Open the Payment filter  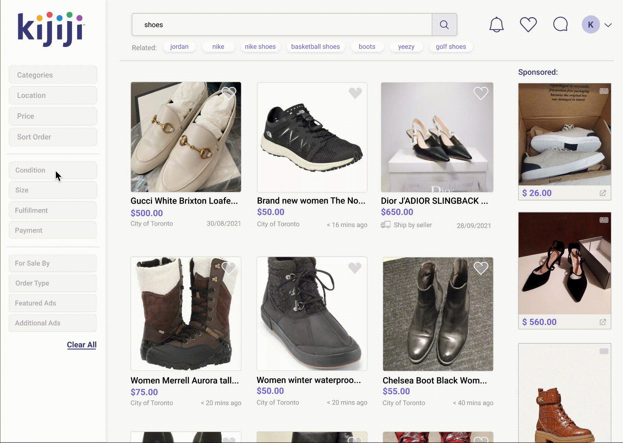[x=53, y=230]
